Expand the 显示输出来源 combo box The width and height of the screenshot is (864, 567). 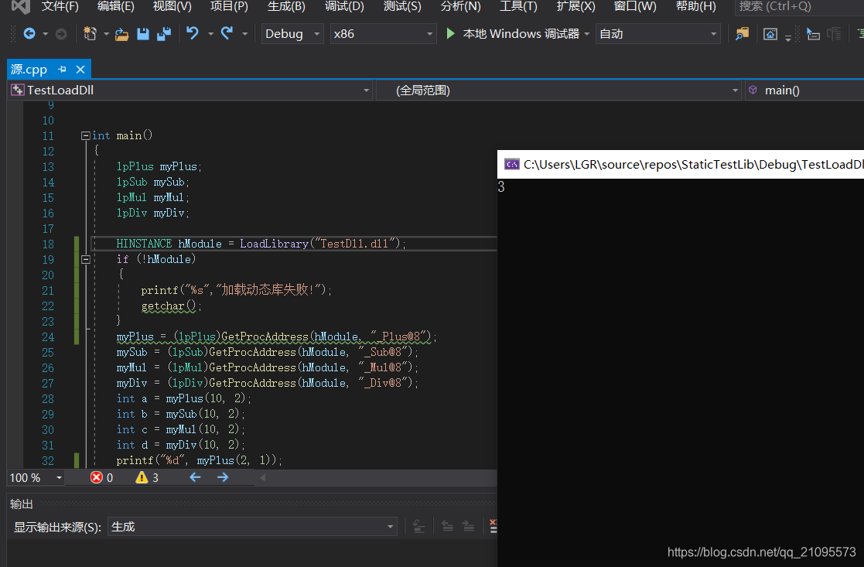(391, 526)
